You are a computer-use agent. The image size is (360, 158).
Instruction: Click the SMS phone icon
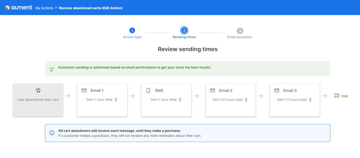pos(148,90)
